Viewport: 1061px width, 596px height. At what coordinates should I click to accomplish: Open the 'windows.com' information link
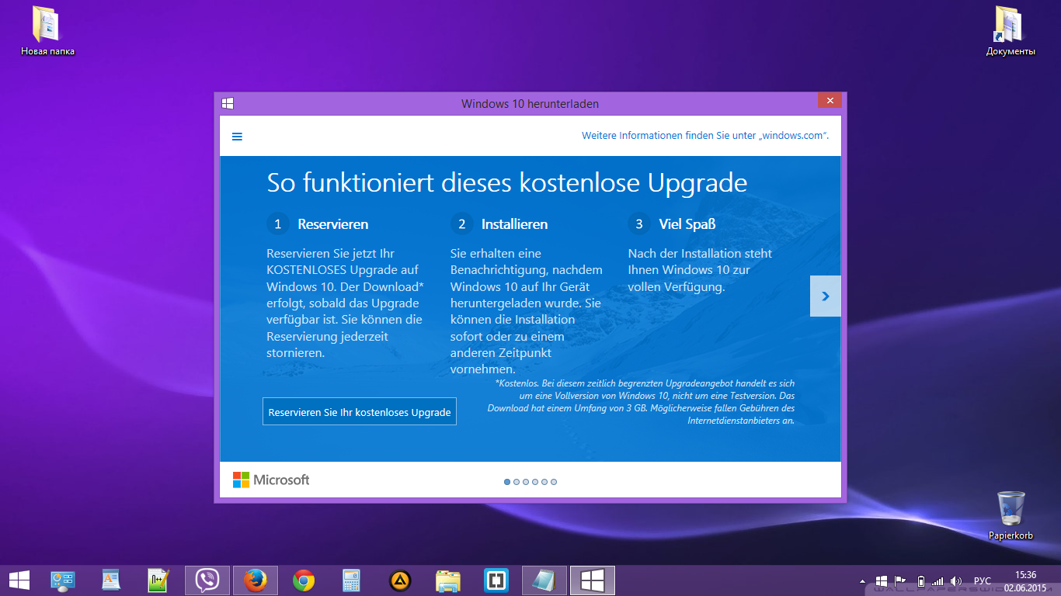705,136
